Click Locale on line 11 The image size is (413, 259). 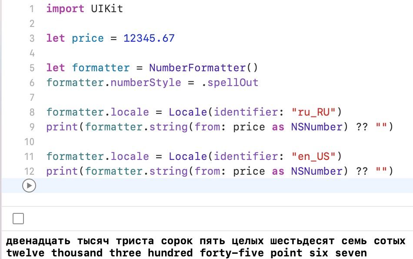[x=188, y=156]
